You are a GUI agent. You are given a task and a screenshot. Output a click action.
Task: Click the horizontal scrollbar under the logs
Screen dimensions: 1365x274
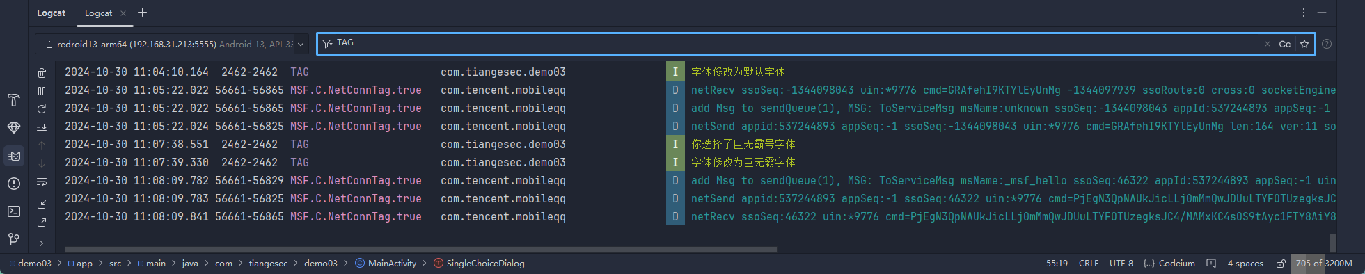point(421,249)
